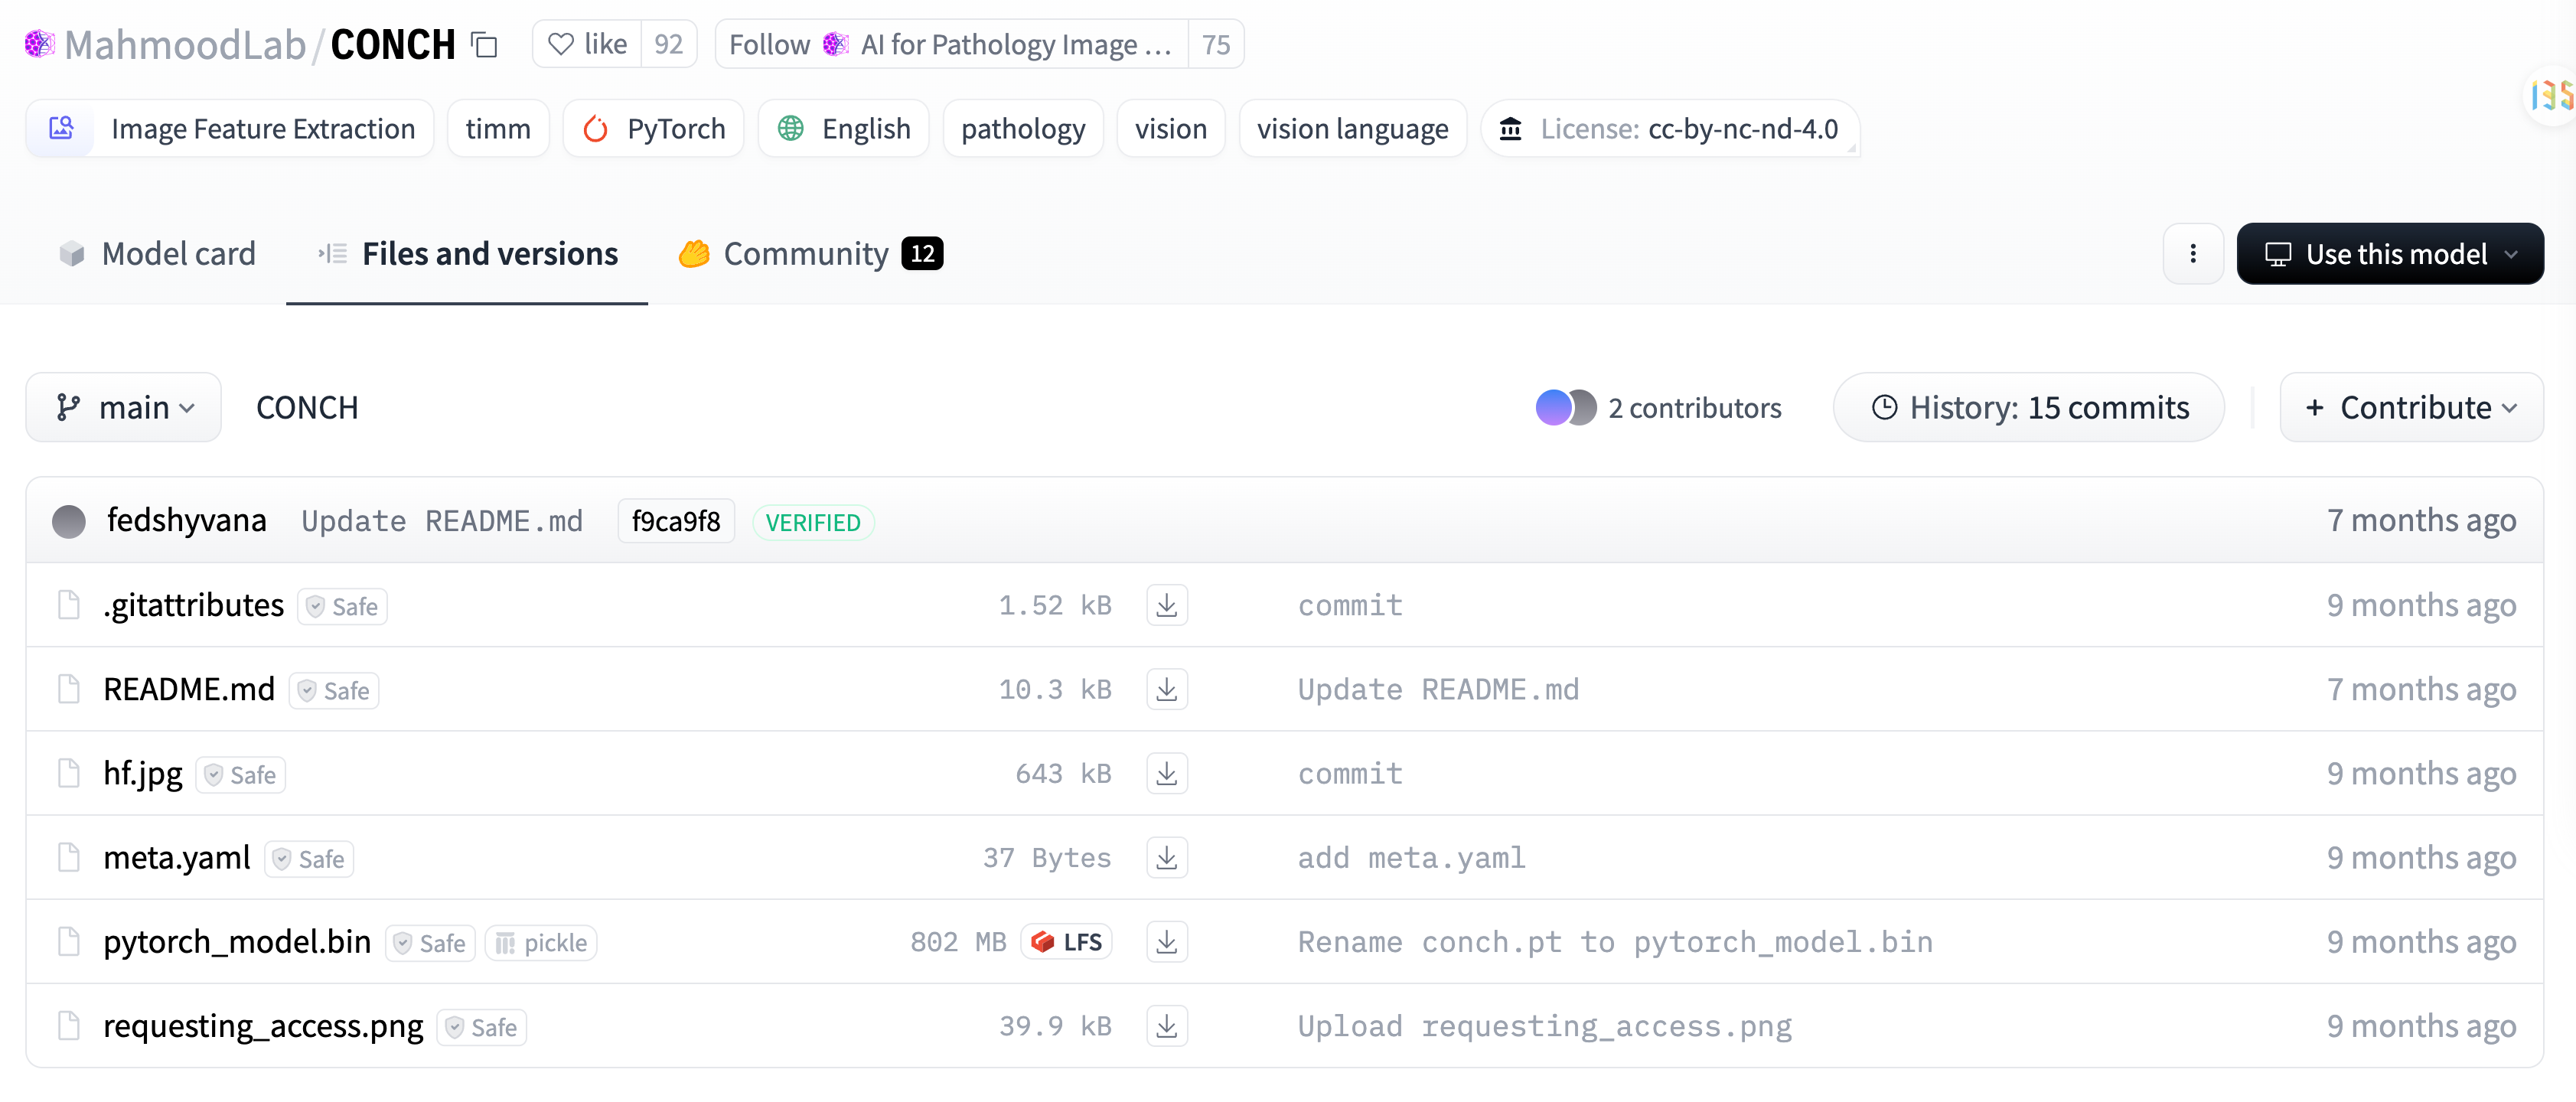Switch to the Model card tab
2576x1102 pixels.
(x=158, y=254)
